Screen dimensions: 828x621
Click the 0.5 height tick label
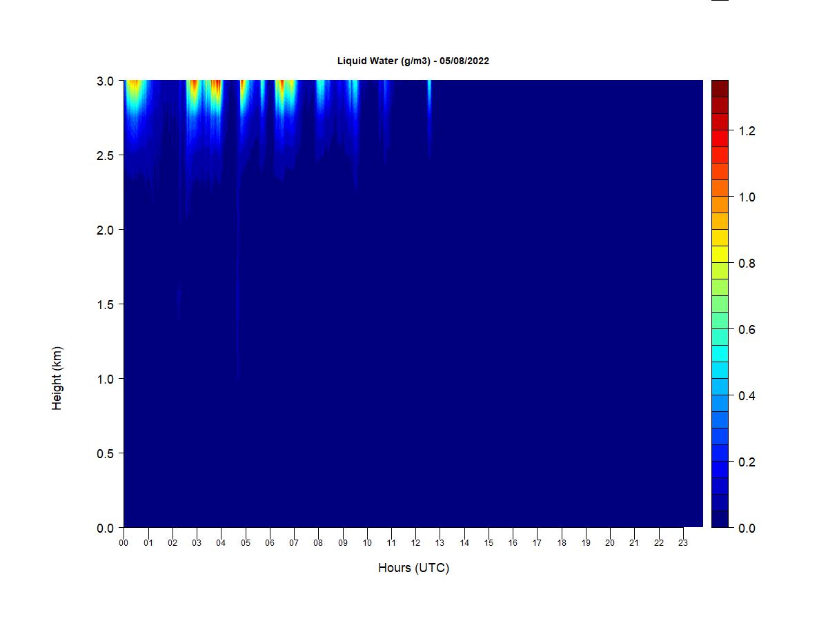click(x=106, y=453)
